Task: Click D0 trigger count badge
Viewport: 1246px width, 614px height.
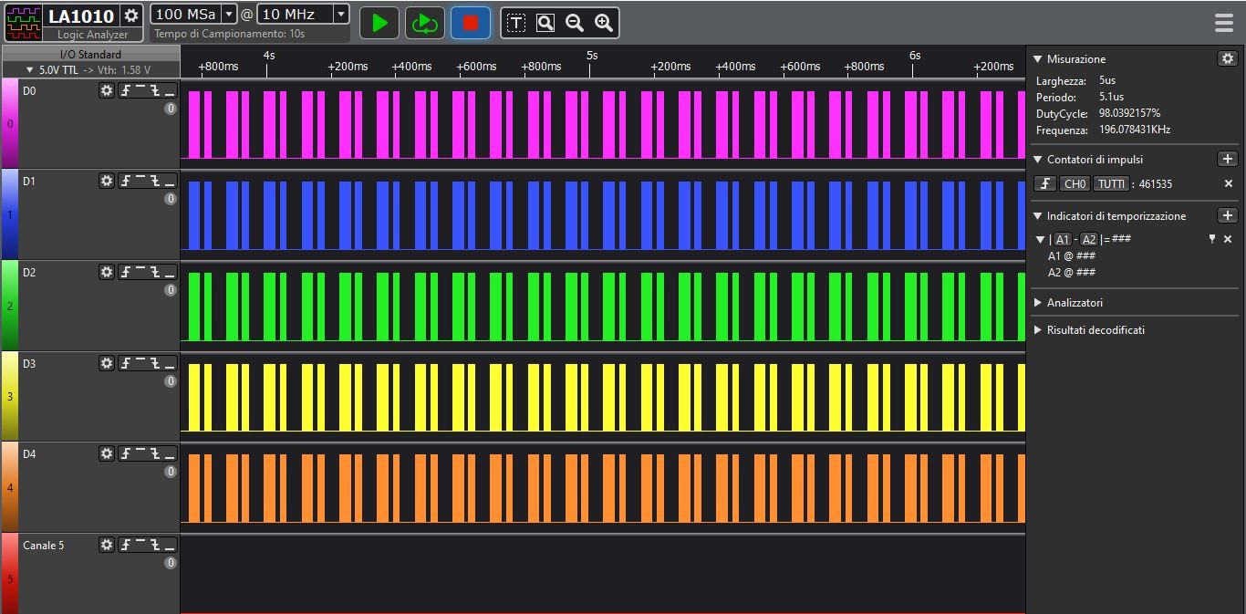Action: (171, 109)
